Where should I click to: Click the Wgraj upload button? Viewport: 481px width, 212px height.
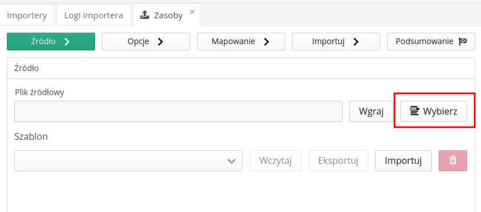pos(372,111)
